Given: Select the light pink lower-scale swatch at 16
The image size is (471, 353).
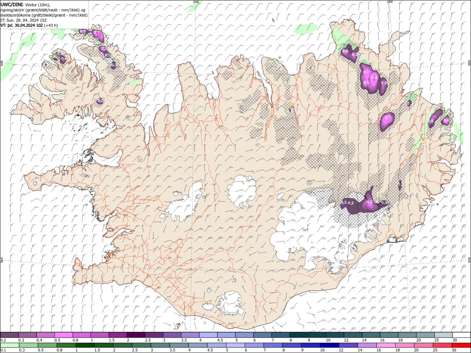Looking at the screenshot, I should pos(385,345).
